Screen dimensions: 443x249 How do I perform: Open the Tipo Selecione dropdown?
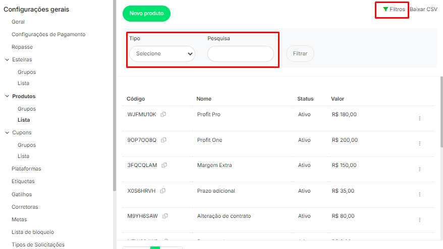point(162,54)
